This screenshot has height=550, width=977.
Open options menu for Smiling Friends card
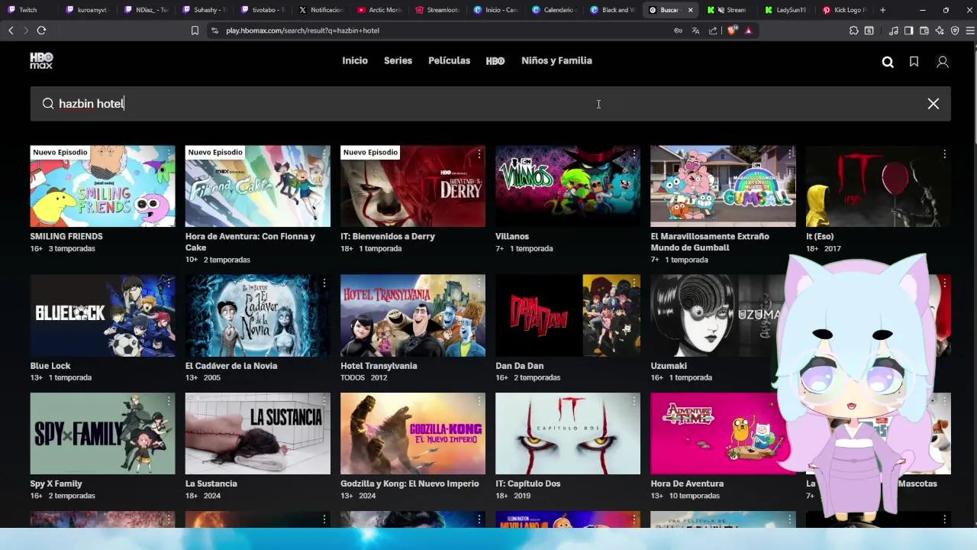click(x=169, y=154)
